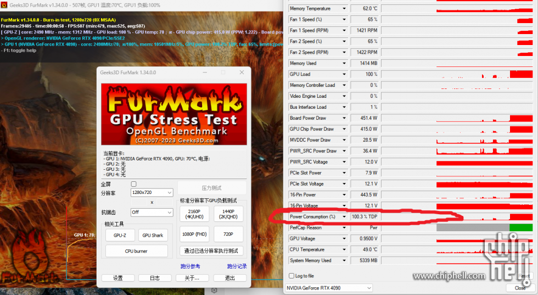Expand the GPU Voltage dropdown
538x295 pixels.
pyautogui.click(x=344, y=238)
